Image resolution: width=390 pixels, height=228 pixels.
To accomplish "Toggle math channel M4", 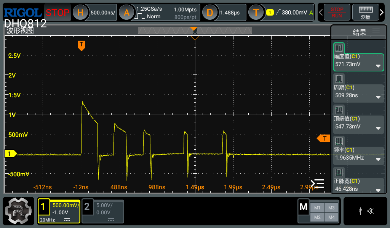I will tap(331, 217).
